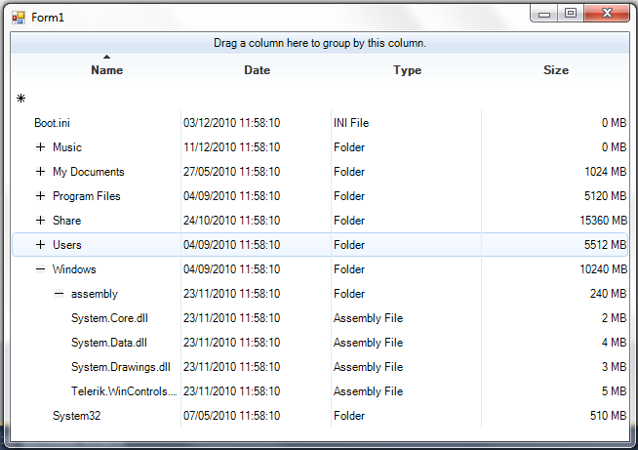Image resolution: width=638 pixels, height=450 pixels.
Task: Expand the My Documents folder
Action: [x=40, y=172]
